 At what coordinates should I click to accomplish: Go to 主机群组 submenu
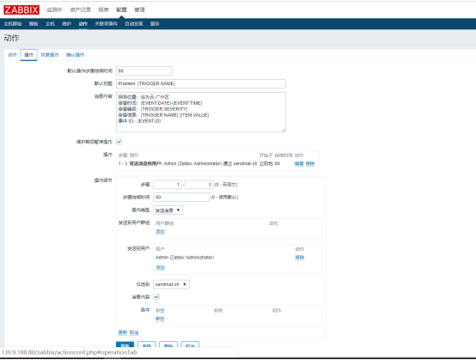point(13,24)
